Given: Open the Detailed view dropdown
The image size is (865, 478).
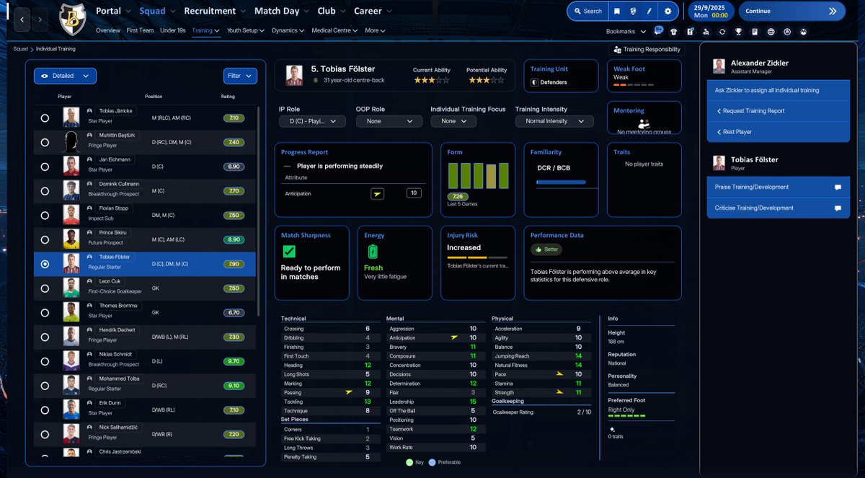Looking at the screenshot, I should coord(65,76).
